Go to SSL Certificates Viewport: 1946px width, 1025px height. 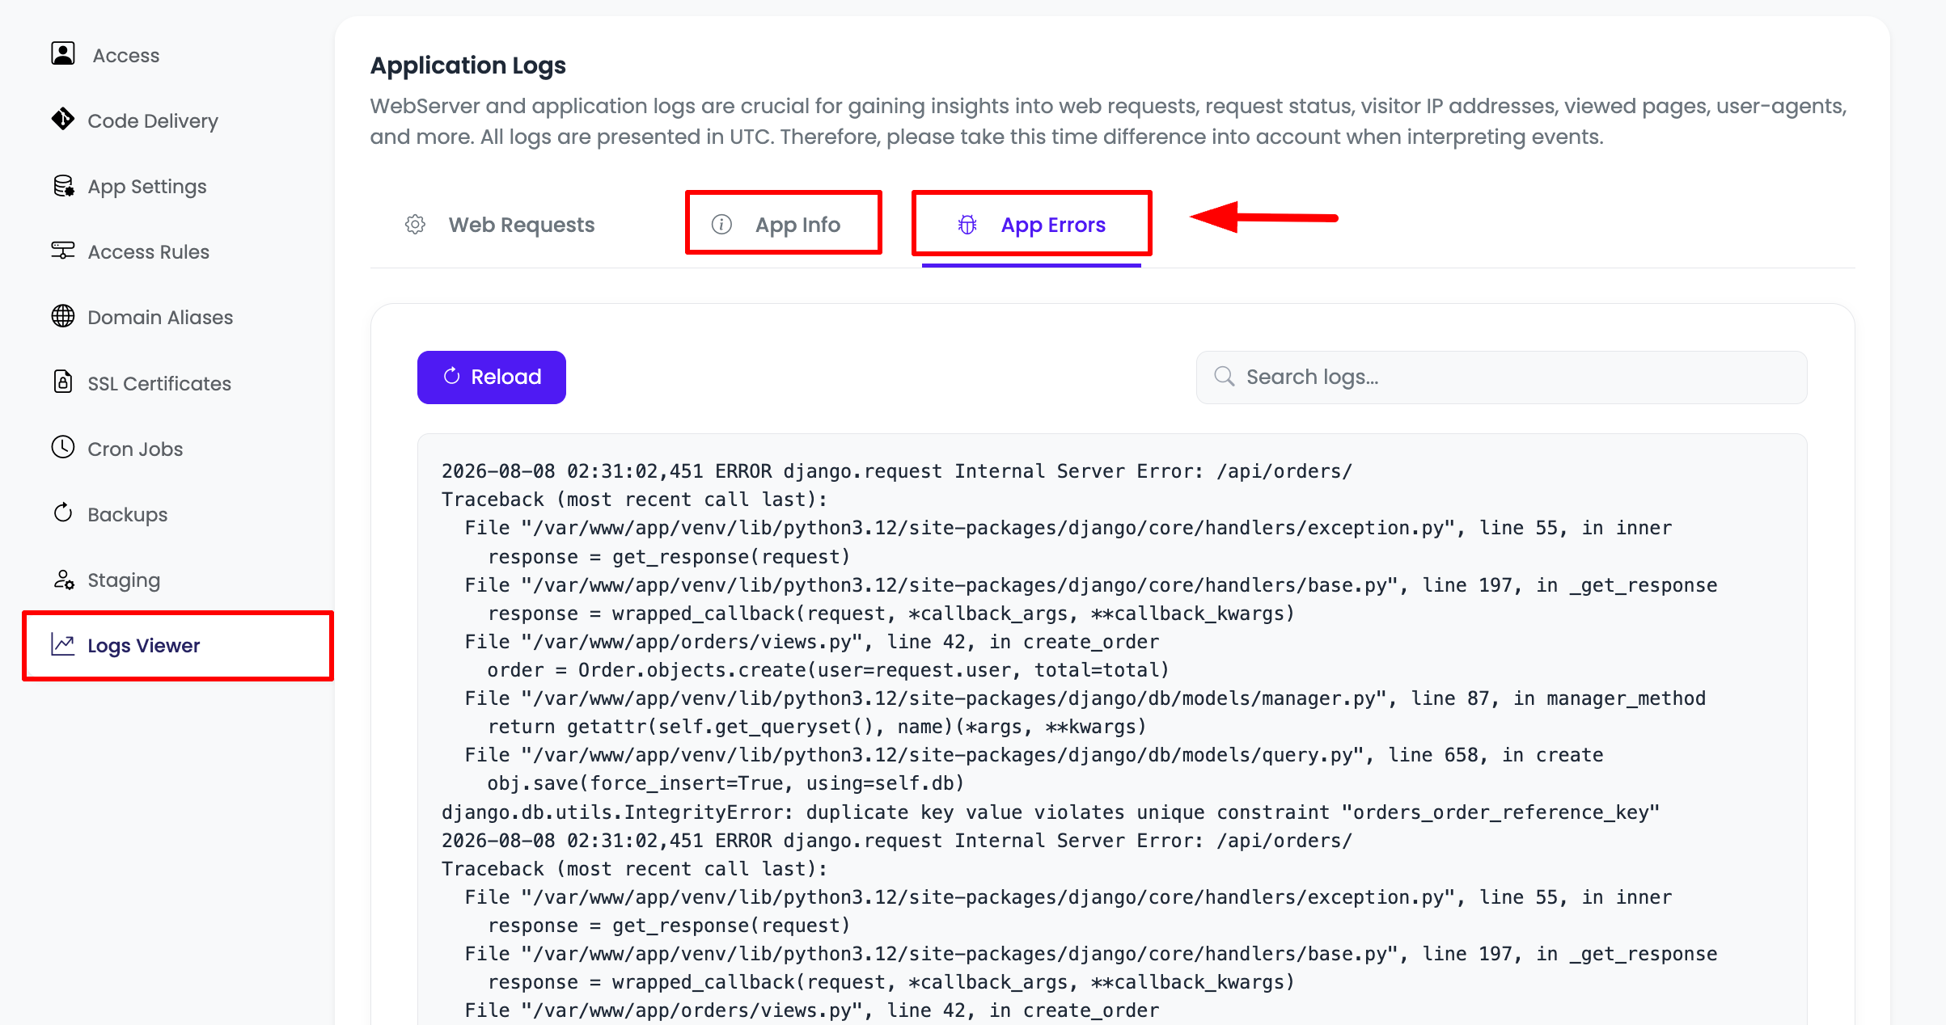(x=159, y=383)
